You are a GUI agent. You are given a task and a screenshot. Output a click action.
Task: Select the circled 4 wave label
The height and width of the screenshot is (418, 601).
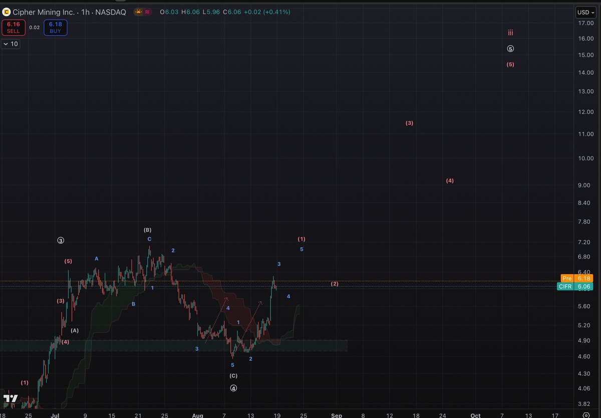[x=233, y=388]
